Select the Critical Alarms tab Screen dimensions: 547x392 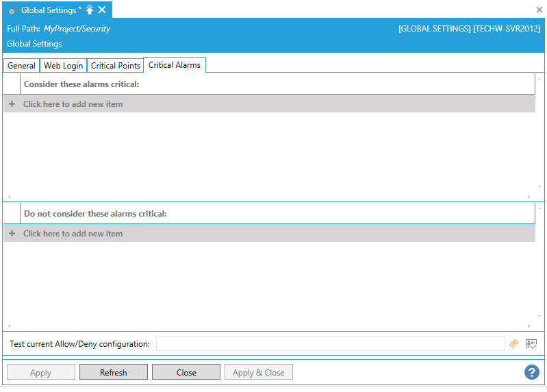point(174,65)
